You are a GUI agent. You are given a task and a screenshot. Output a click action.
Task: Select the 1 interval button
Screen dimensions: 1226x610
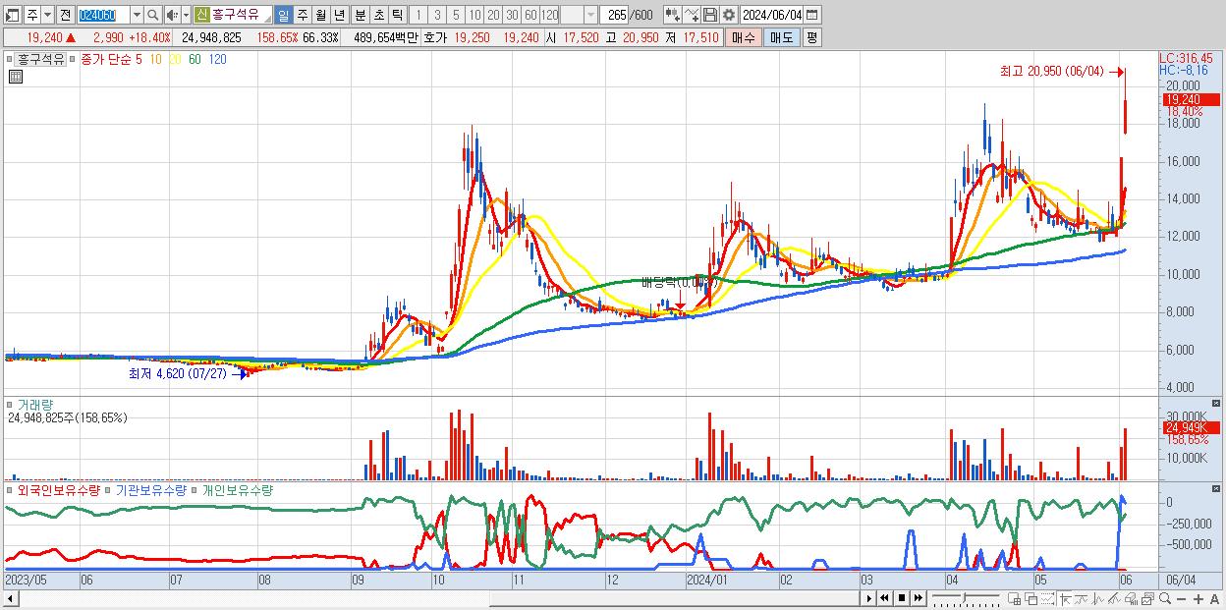(x=418, y=15)
